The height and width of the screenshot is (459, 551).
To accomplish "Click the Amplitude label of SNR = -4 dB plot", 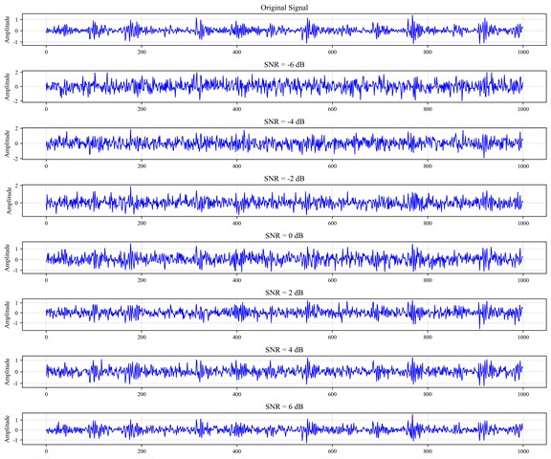I will click(8, 143).
